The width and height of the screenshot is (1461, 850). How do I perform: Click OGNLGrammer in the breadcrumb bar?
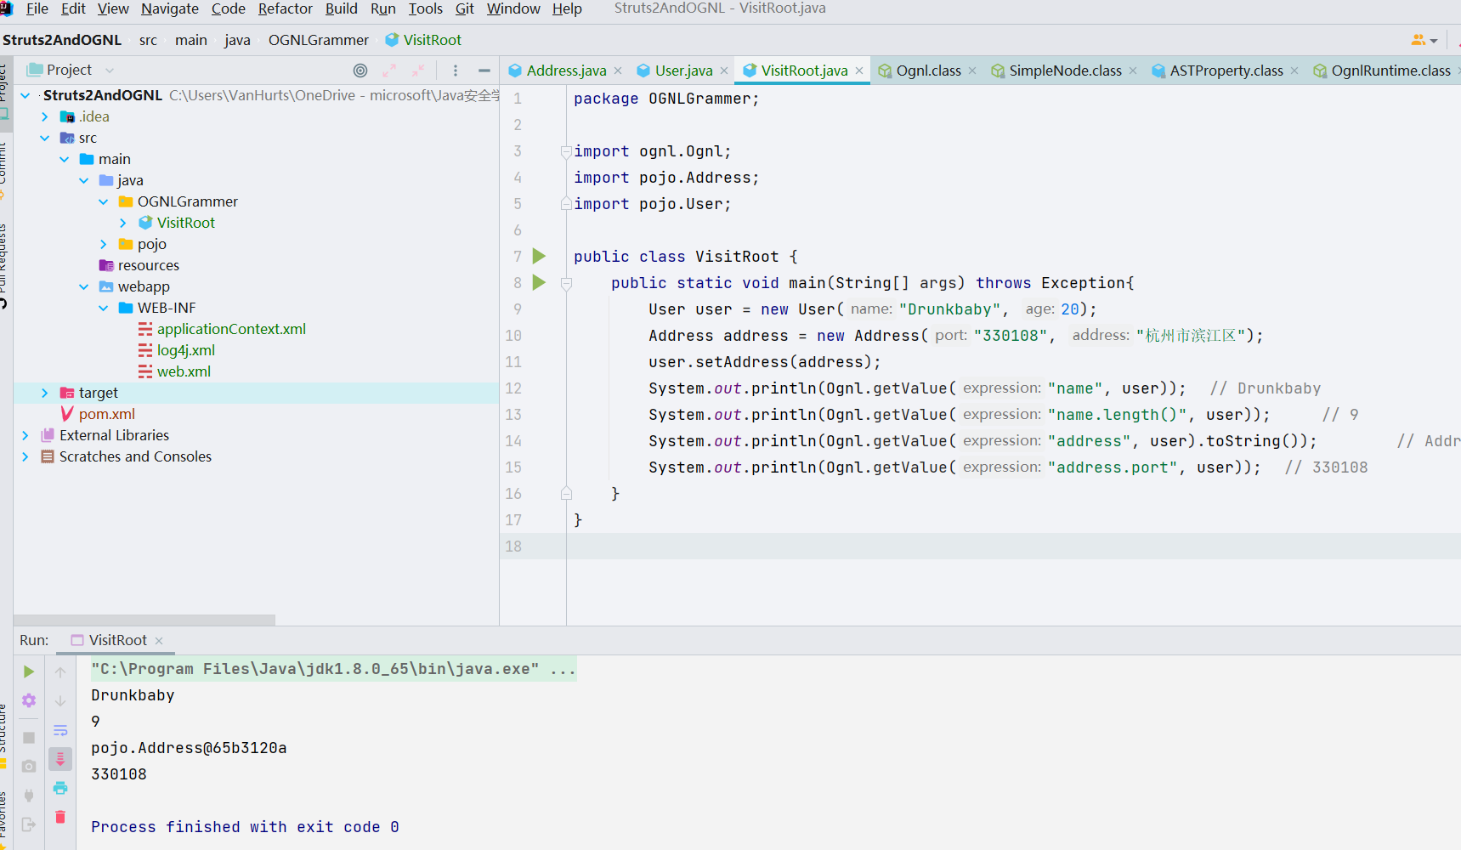[318, 40]
